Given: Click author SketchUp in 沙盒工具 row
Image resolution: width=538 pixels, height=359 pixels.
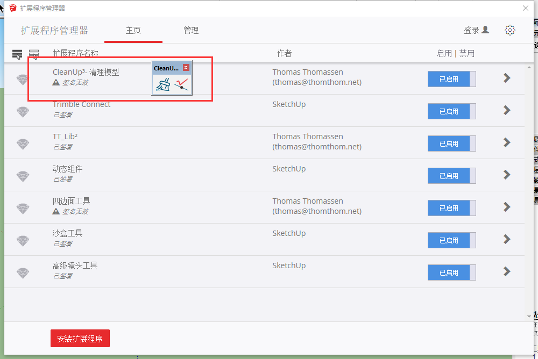Looking at the screenshot, I should click(x=289, y=233).
